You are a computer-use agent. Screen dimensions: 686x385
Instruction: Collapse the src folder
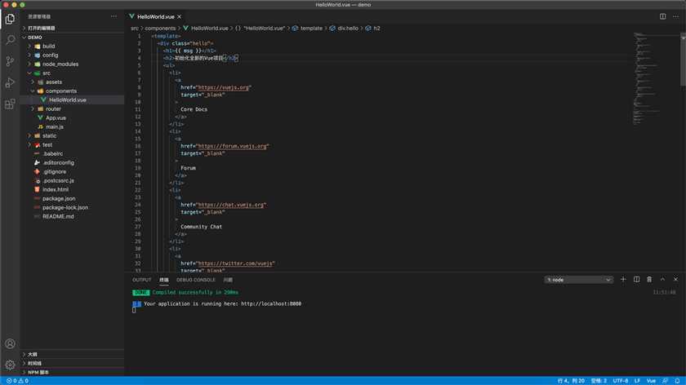click(47, 73)
